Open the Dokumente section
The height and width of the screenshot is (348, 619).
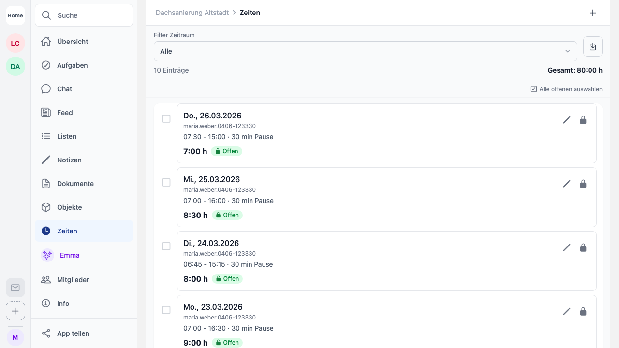tap(75, 184)
